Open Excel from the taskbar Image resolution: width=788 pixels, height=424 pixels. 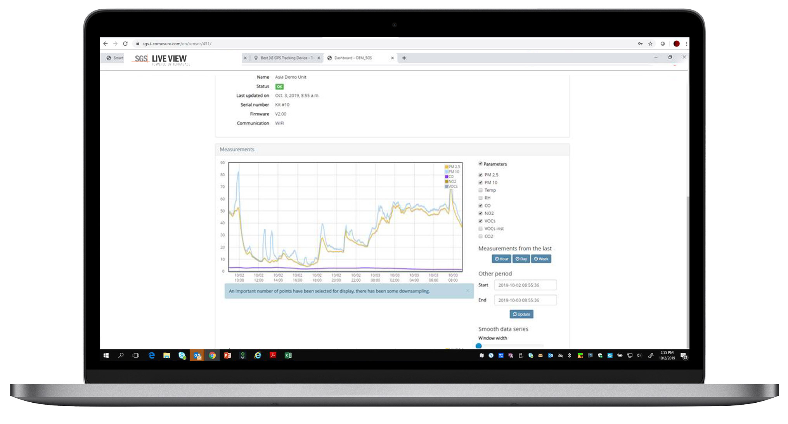click(x=288, y=355)
